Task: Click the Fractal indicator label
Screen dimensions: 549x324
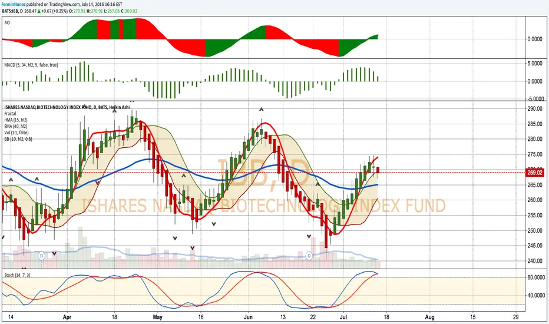Action: tap(10, 114)
